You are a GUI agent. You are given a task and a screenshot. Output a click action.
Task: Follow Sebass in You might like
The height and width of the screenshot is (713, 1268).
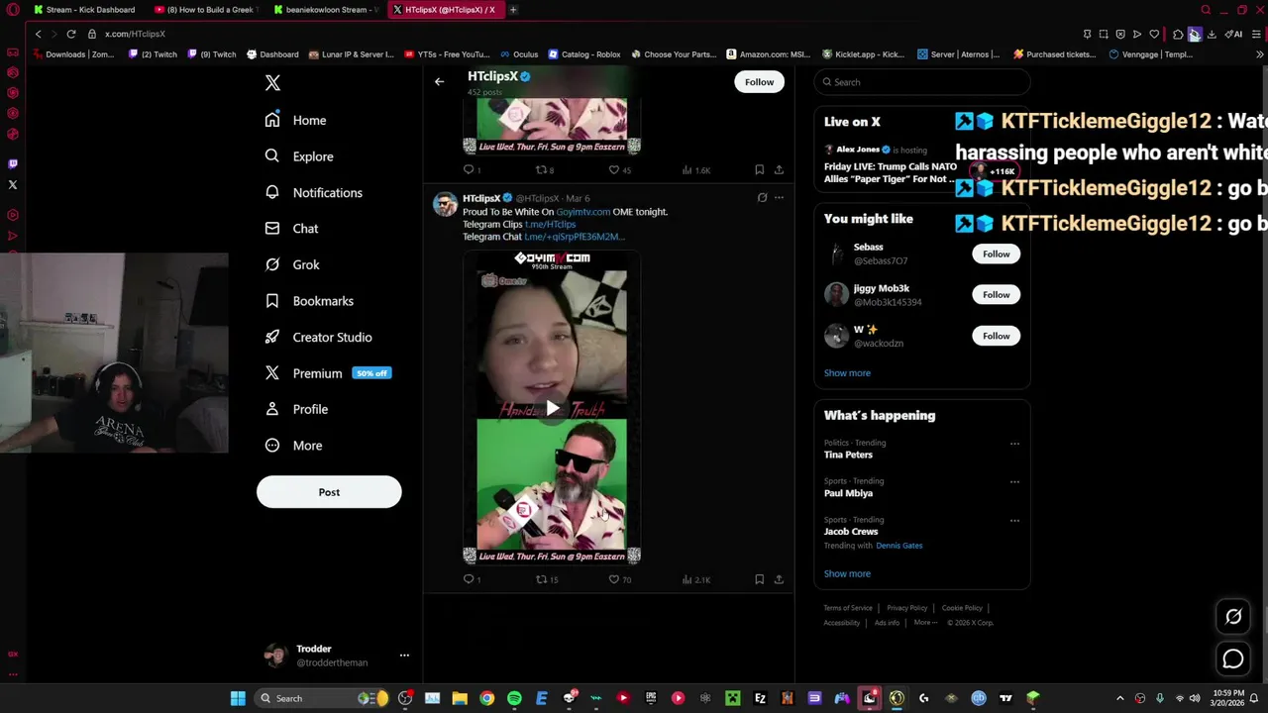[996, 254]
